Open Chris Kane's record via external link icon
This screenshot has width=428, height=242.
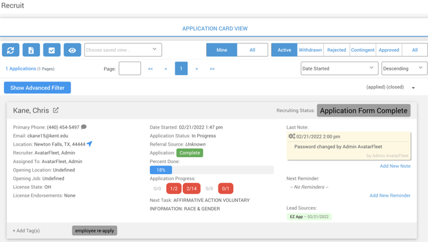pyautogui.click(x=56, y=110)
